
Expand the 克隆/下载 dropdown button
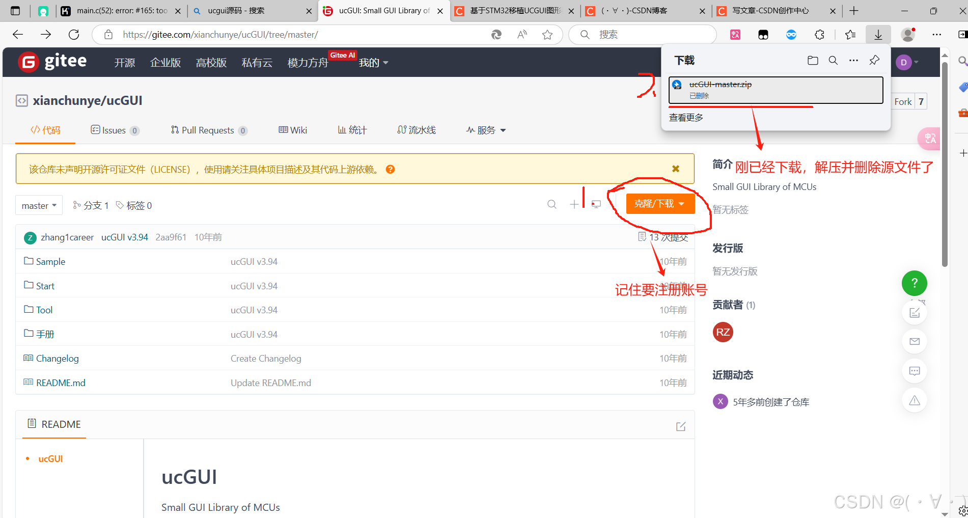click(682, 203)
